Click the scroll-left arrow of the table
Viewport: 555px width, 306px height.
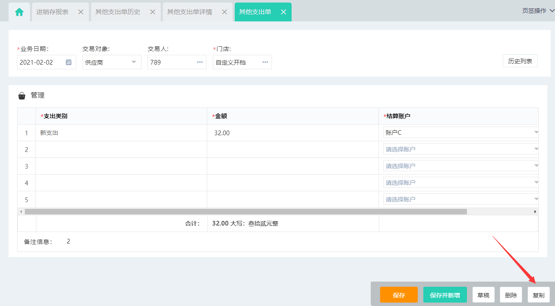pyautogui.click(x=21, y=211)
